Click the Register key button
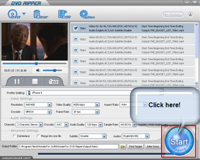This screenshot has width=200, height=160. (173, 14)
